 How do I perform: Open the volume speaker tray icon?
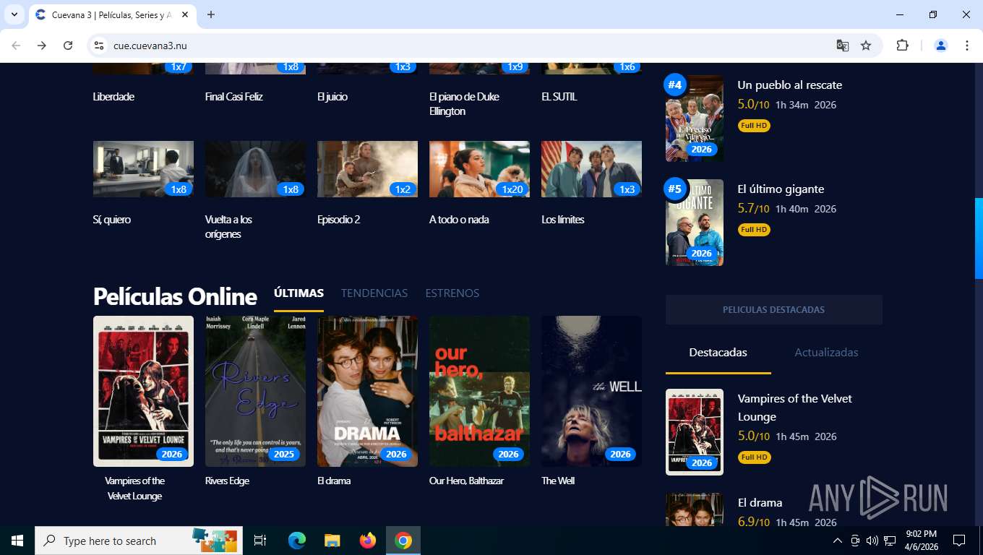click(872, 541)
